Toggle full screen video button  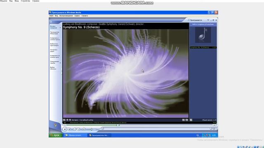pyautogui.click(x=186, y=120)
